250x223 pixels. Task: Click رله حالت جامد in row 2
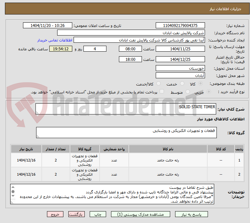pos(168,174)
